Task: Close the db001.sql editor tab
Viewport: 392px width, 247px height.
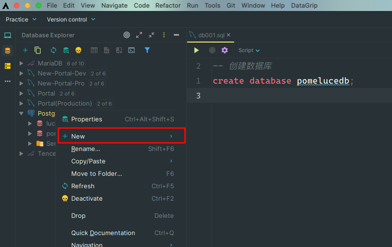Action: pyautogui.click(x=229, y=35)
